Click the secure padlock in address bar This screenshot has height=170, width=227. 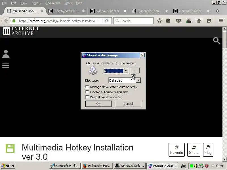[14, 21]
